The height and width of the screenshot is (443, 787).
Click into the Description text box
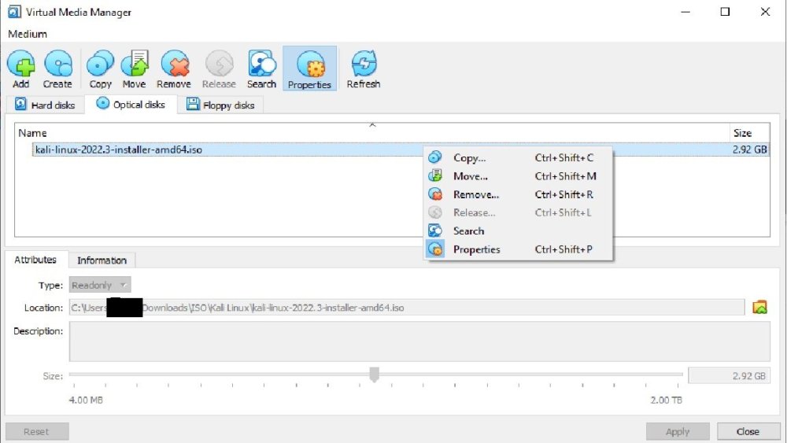419,341
